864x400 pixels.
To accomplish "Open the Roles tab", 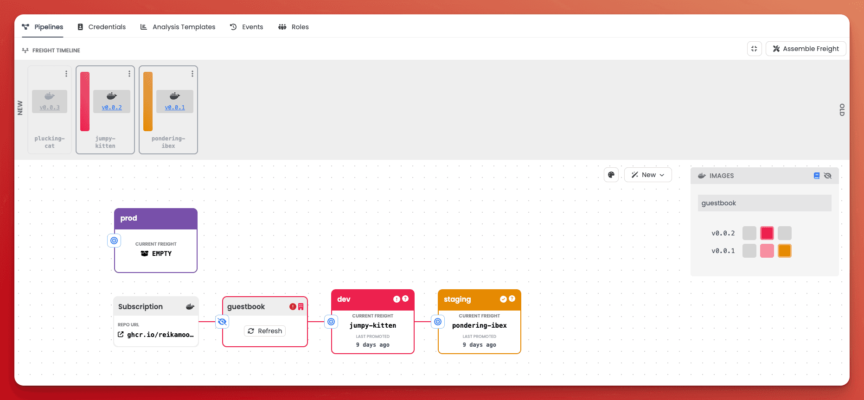I will [x=293, y=27].
